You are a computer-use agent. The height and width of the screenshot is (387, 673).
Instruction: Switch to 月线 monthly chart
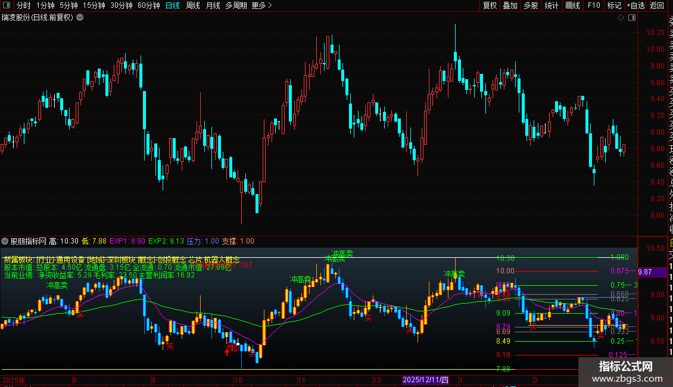213,5
